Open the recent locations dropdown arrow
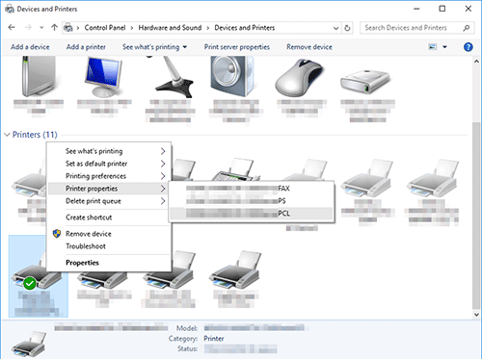The image size is (482, 359). click(x=41, y=28)
